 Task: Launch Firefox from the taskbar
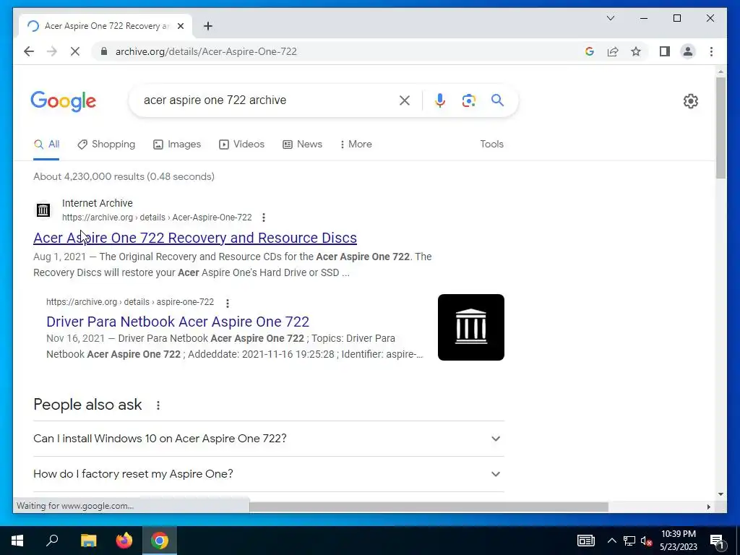(x=124, y=541)
